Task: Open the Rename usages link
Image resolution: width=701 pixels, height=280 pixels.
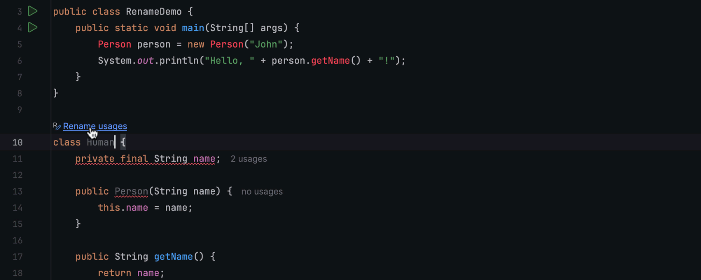Action: [95, 126]
